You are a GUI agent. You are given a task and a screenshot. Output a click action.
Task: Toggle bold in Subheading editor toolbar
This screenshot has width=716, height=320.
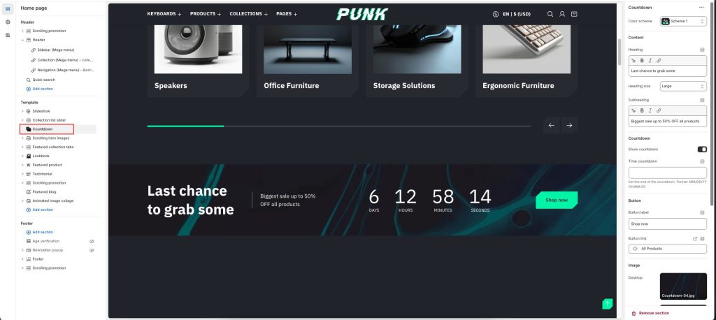click(642, 110)
